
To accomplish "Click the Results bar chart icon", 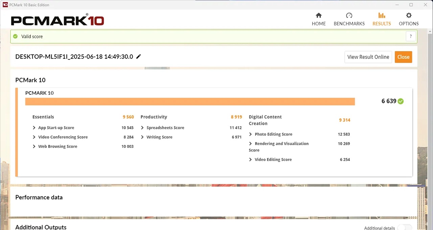I will [382, 15].
